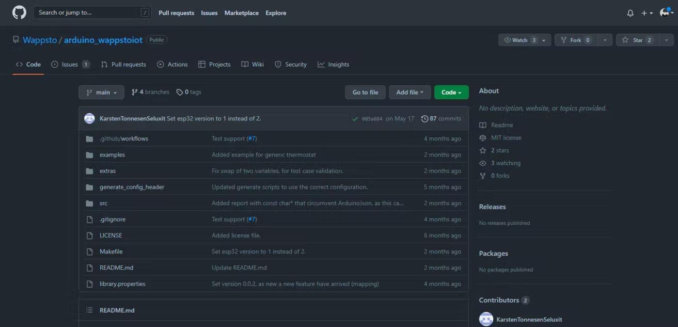Viewport: 678px width, 327px height.
Task: Open commit 'Added example for generic thermostat'
Action: [264, 154]
